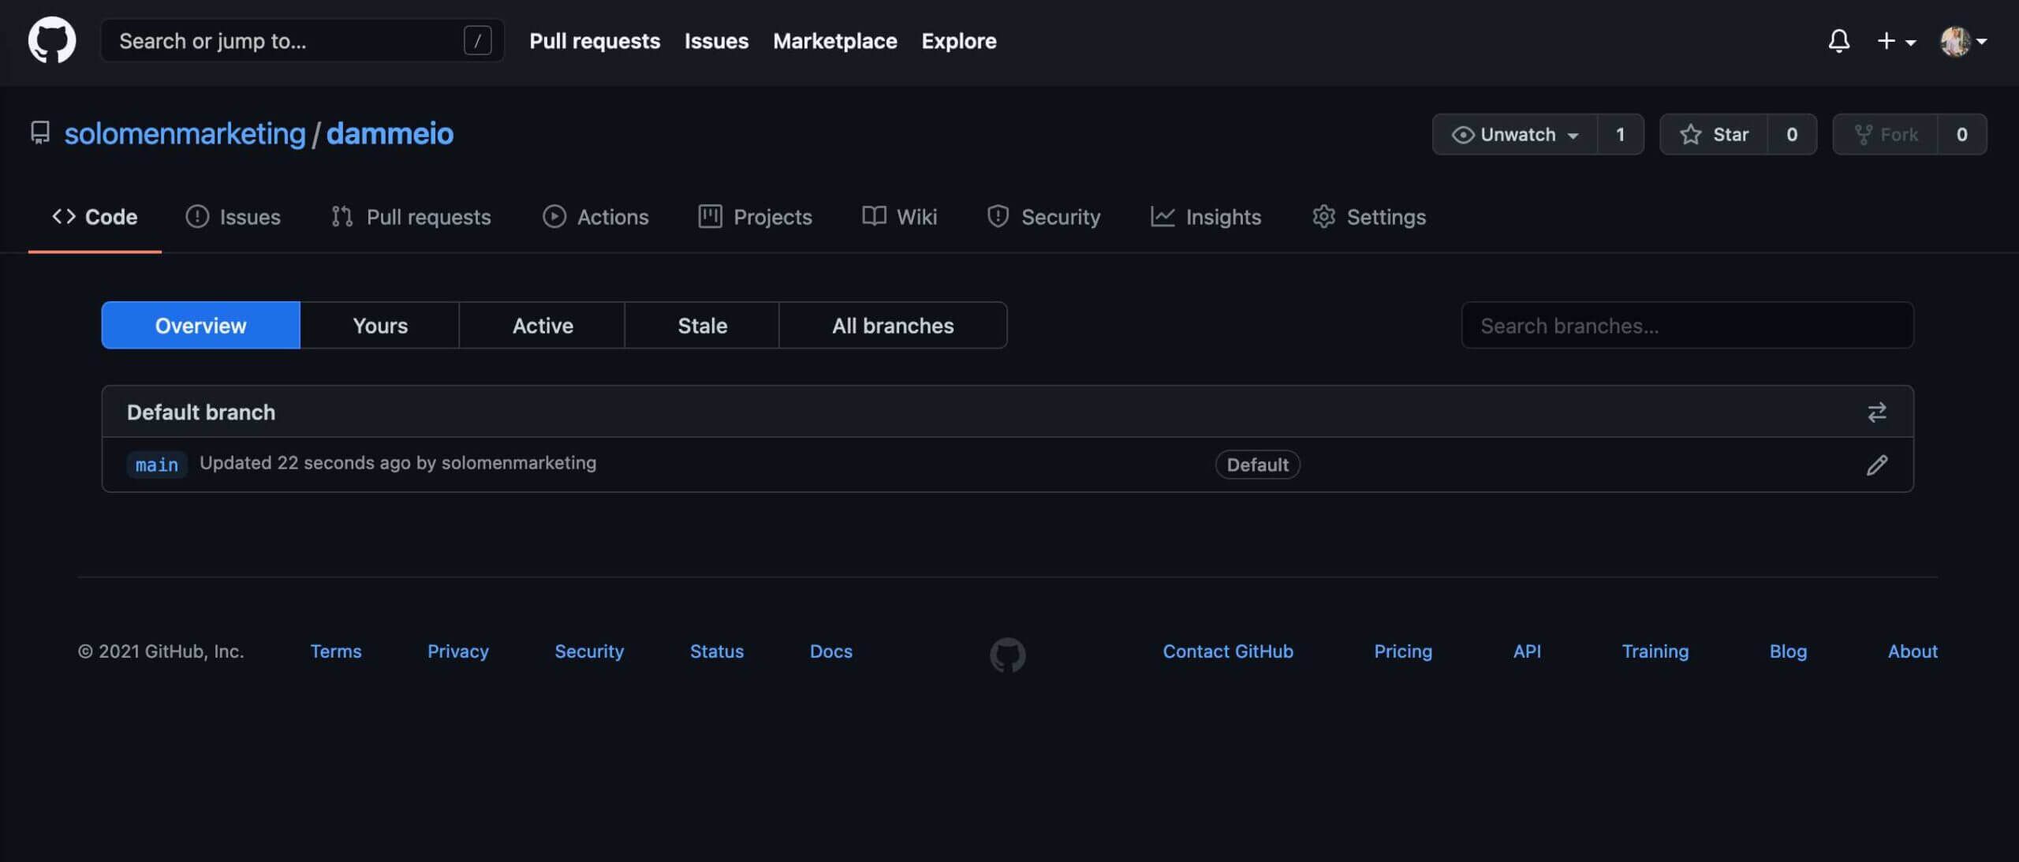Open the Terms footer link
Image resolution: width=2019 pixels, height=862 pixels.
pyautogui.click(x=335, y=651)
